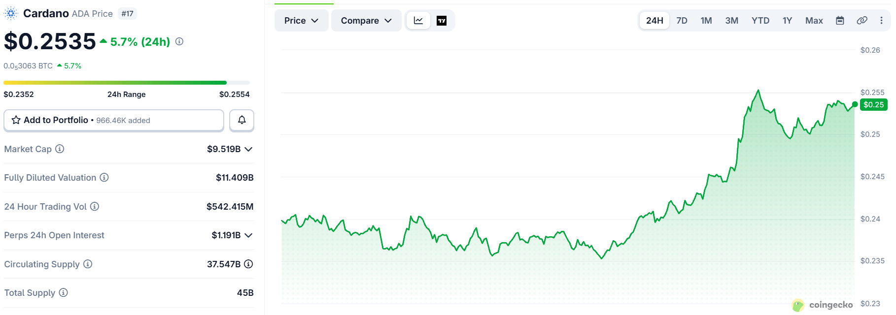
Task: Click the #17 rank badge
Action: 127,14
